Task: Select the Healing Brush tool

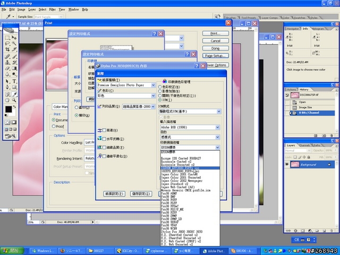Action: coord(7,57)
